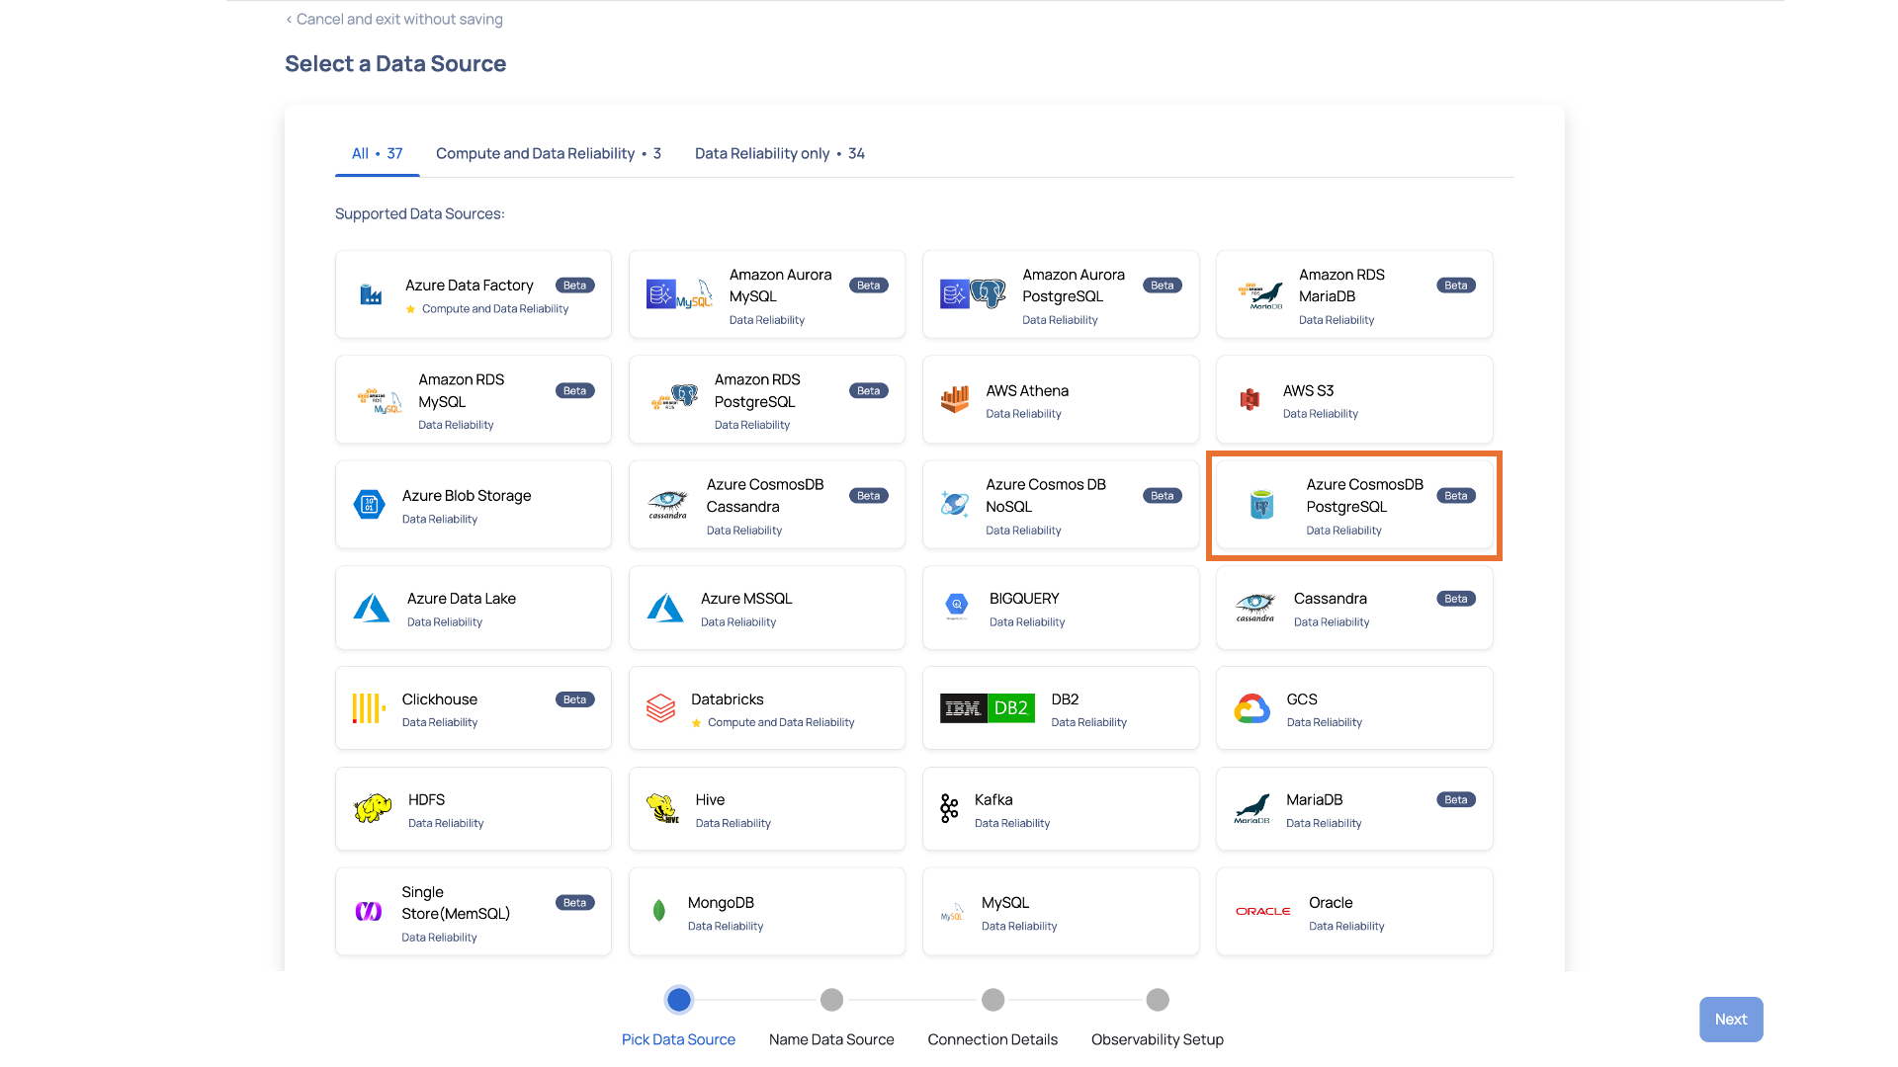Viewport: 1898px width, 1067px height.
Task: Click the AWS Athena name text
Action: (1027, 391)
